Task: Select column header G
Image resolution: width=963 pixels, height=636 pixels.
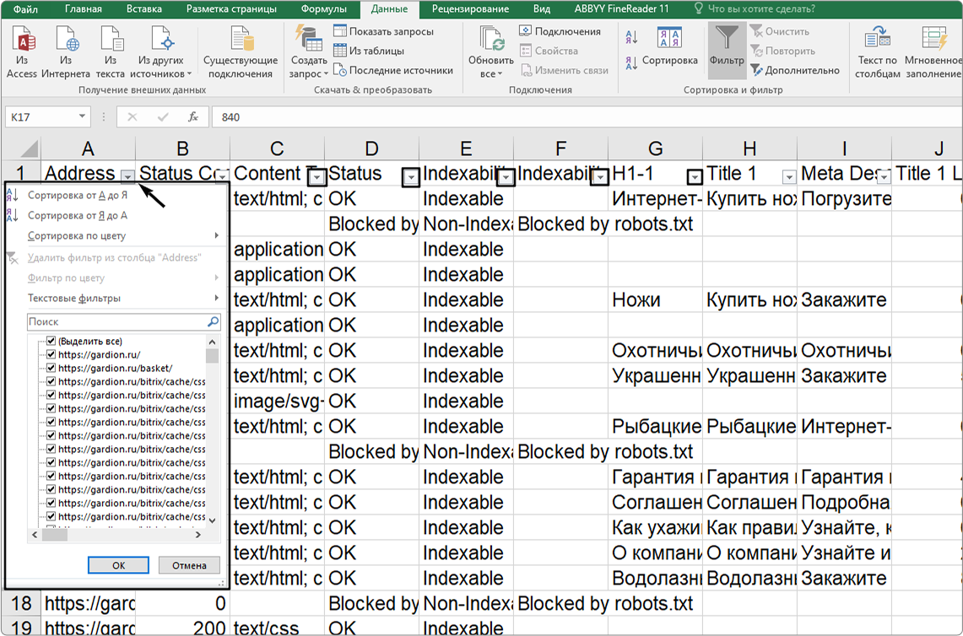Action: tap(655, 148)
